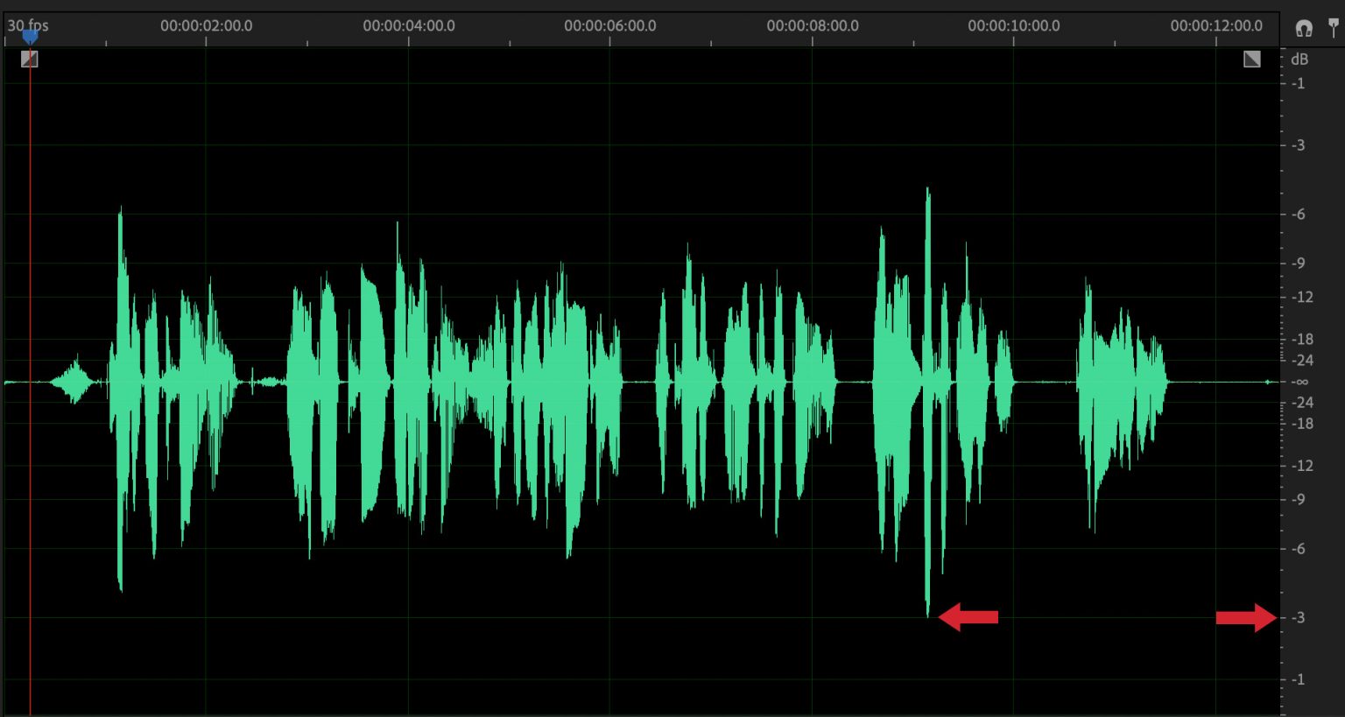This screenshot has height=717, width=1345.
Task: Click the dB amplitude scale header
Action: [x=1299, y=60]
